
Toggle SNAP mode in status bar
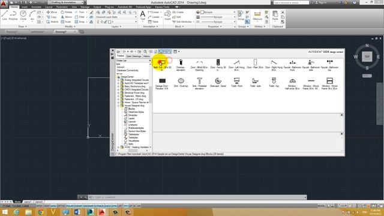click(47, 206)
